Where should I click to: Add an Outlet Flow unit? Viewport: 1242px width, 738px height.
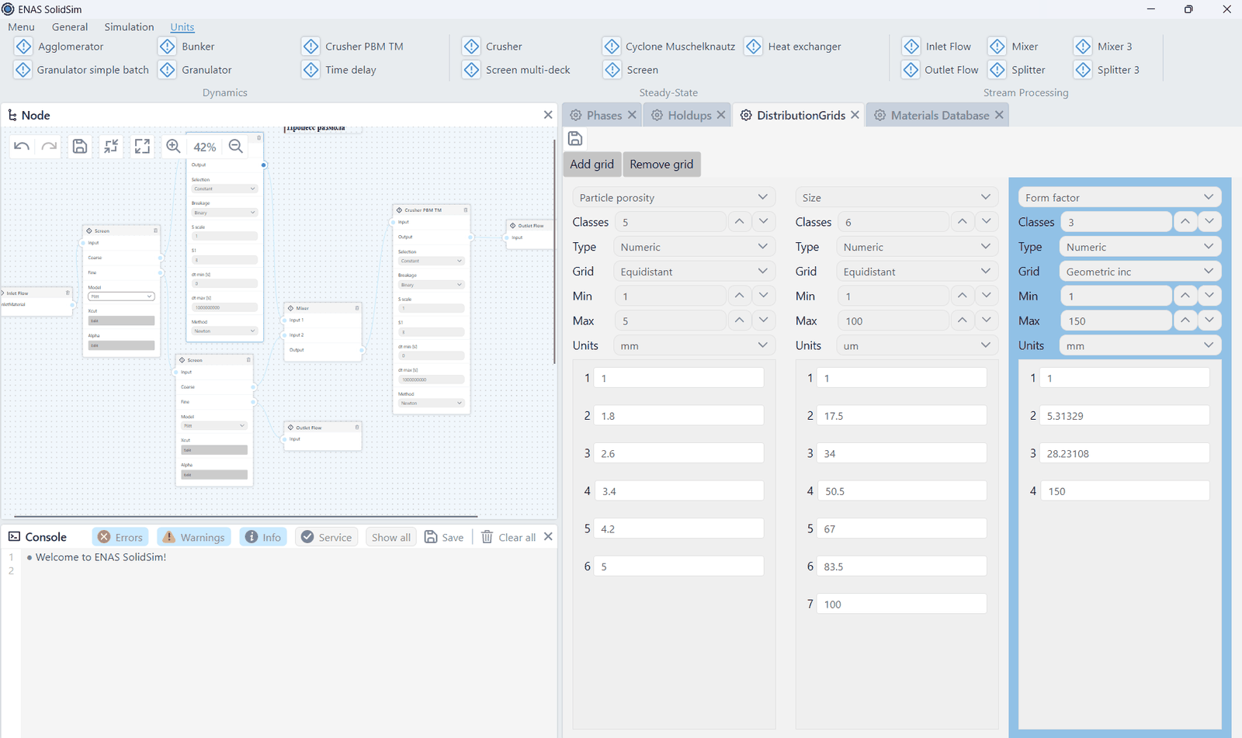point(940,70)
